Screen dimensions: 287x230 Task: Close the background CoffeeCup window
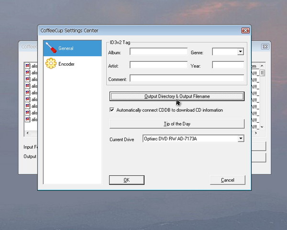click(265, 46)
